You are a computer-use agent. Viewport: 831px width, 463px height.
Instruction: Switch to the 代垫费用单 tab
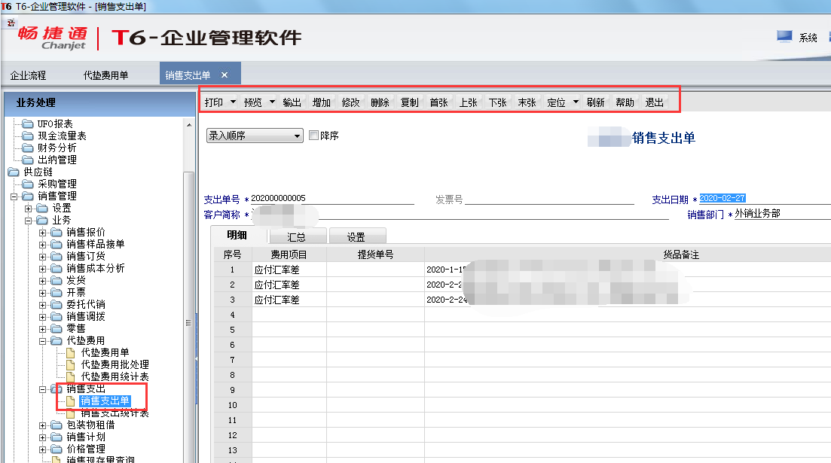coord(106,75)
